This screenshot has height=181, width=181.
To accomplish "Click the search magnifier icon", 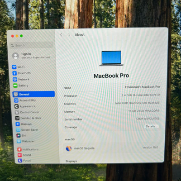I will 12,45.
